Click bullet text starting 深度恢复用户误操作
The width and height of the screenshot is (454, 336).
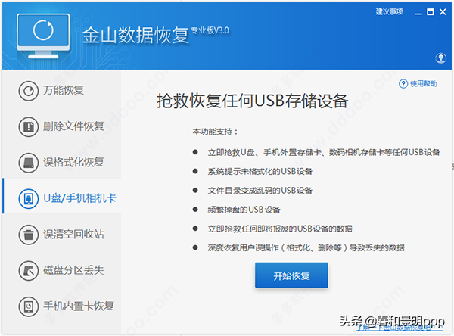pyautogui.click(x=306, y=248)
